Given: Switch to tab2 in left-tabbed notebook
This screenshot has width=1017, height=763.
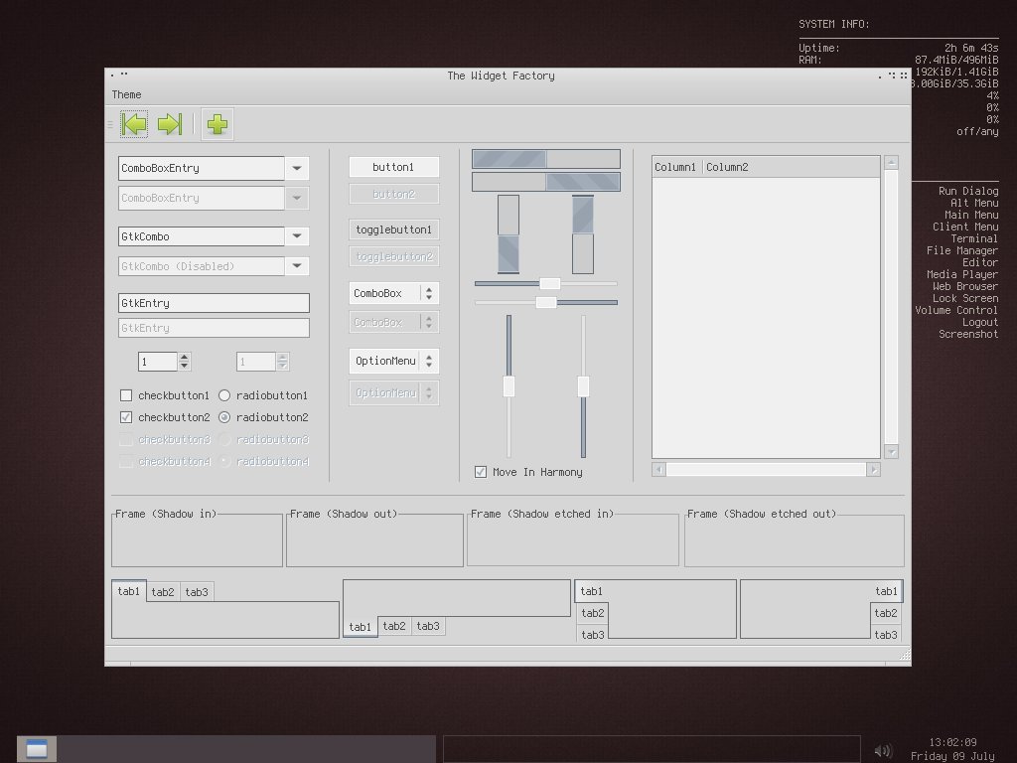Looking at the screenshot, I should [592, 613].
